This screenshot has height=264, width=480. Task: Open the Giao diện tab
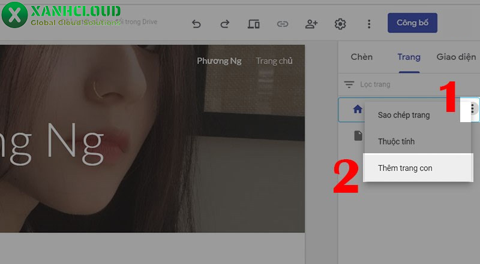[x=456, y=57]
